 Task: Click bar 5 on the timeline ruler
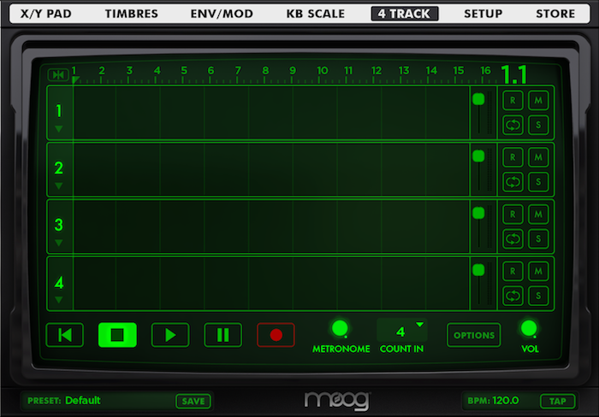point(184,71)
